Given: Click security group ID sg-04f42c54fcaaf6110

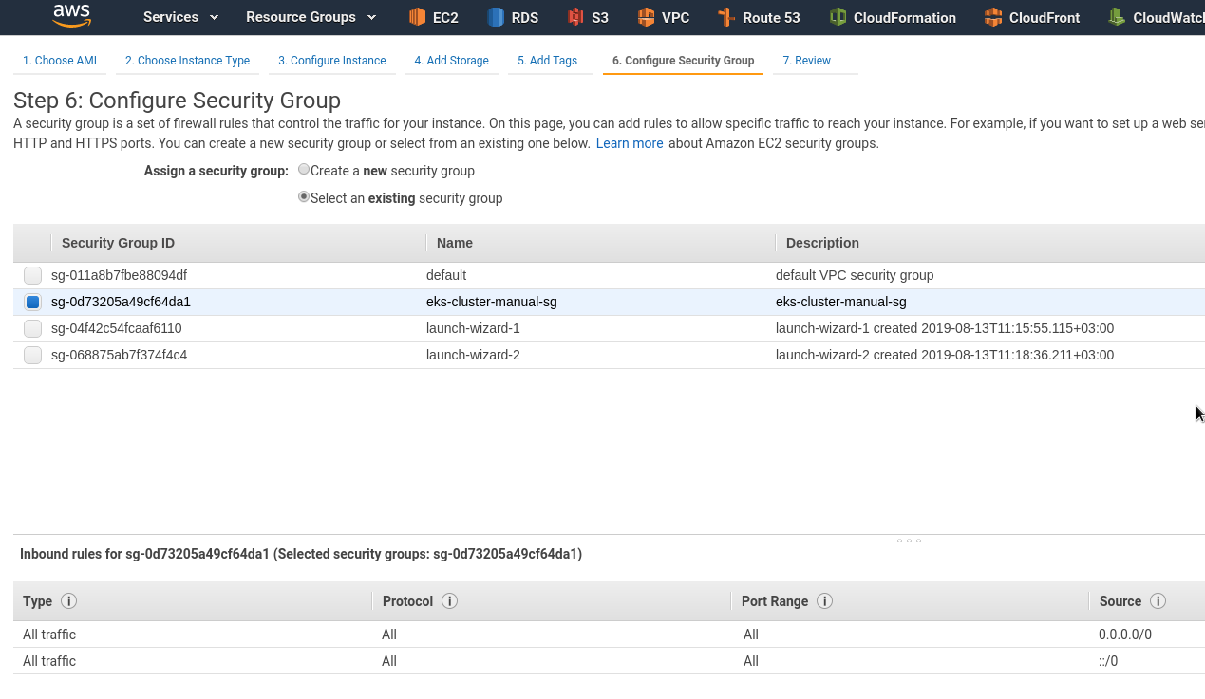Looking at the screenshot, I should tap(117, 328).
